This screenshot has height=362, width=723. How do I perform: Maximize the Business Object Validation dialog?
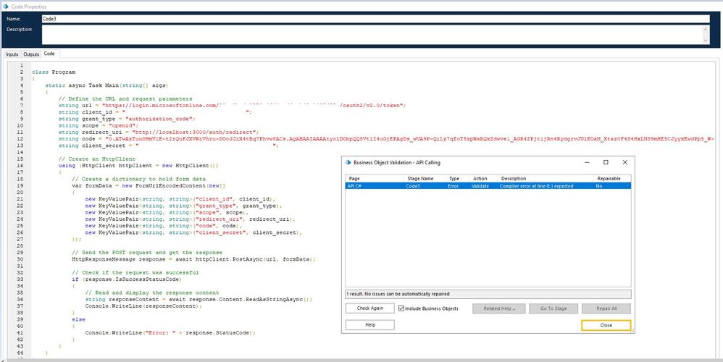[x=606, y=162]
